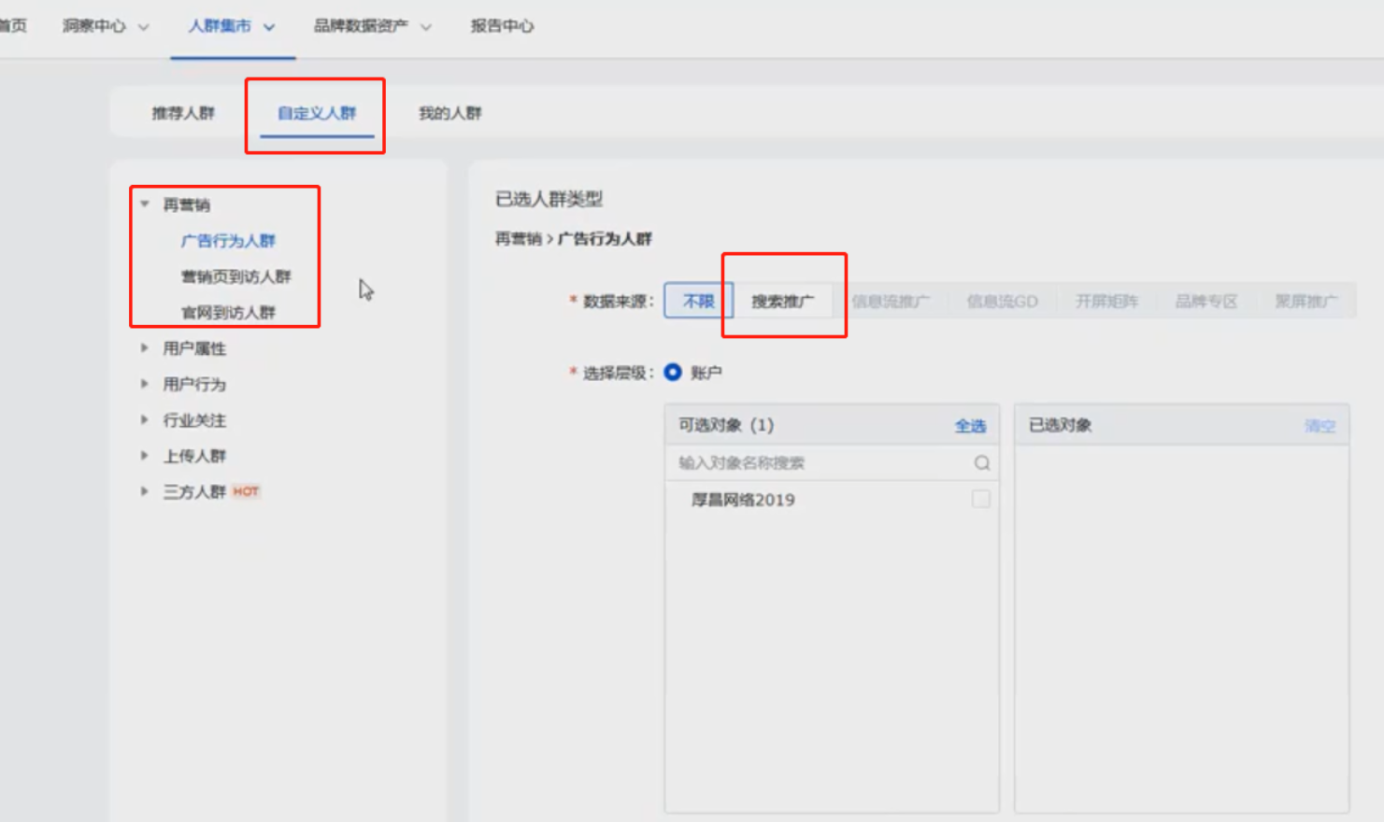Image resolution: width=1384 pixels, height=822 pixels.
Task: Open 报告中心 in top navigation
Action: click(x=502, y=26)
